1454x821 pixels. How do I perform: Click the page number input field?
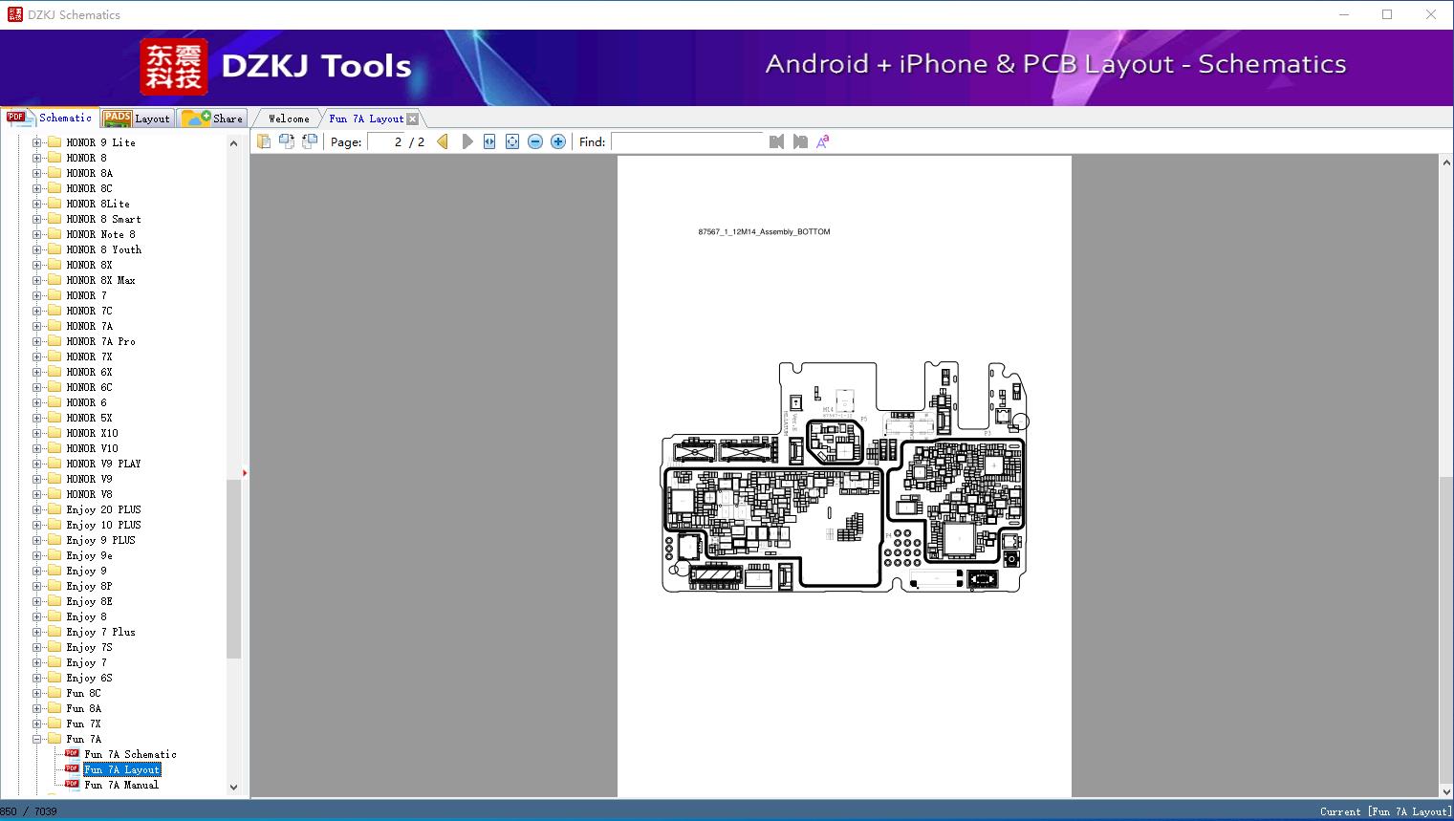click(x=386, y=141)
